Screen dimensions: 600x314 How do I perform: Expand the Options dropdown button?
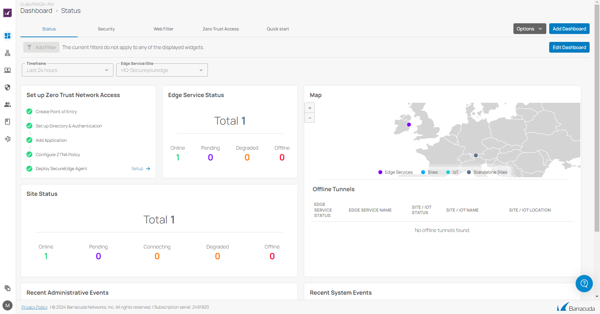(530, 29)
